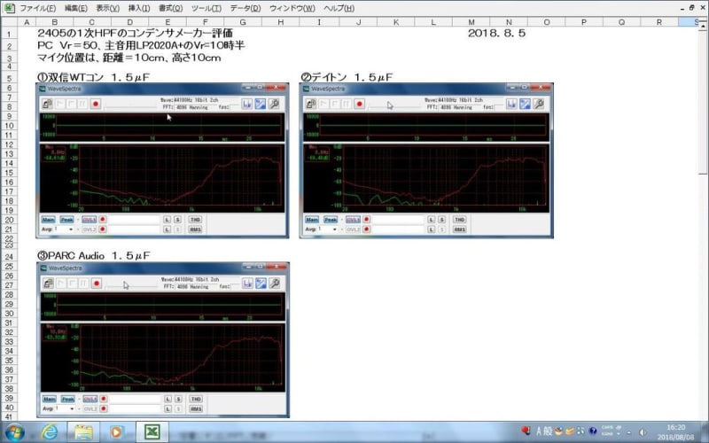The image size is (709, 443).
Task: Expand the Avg dropdown in the ②デイトン window
Action: point(335,229)
